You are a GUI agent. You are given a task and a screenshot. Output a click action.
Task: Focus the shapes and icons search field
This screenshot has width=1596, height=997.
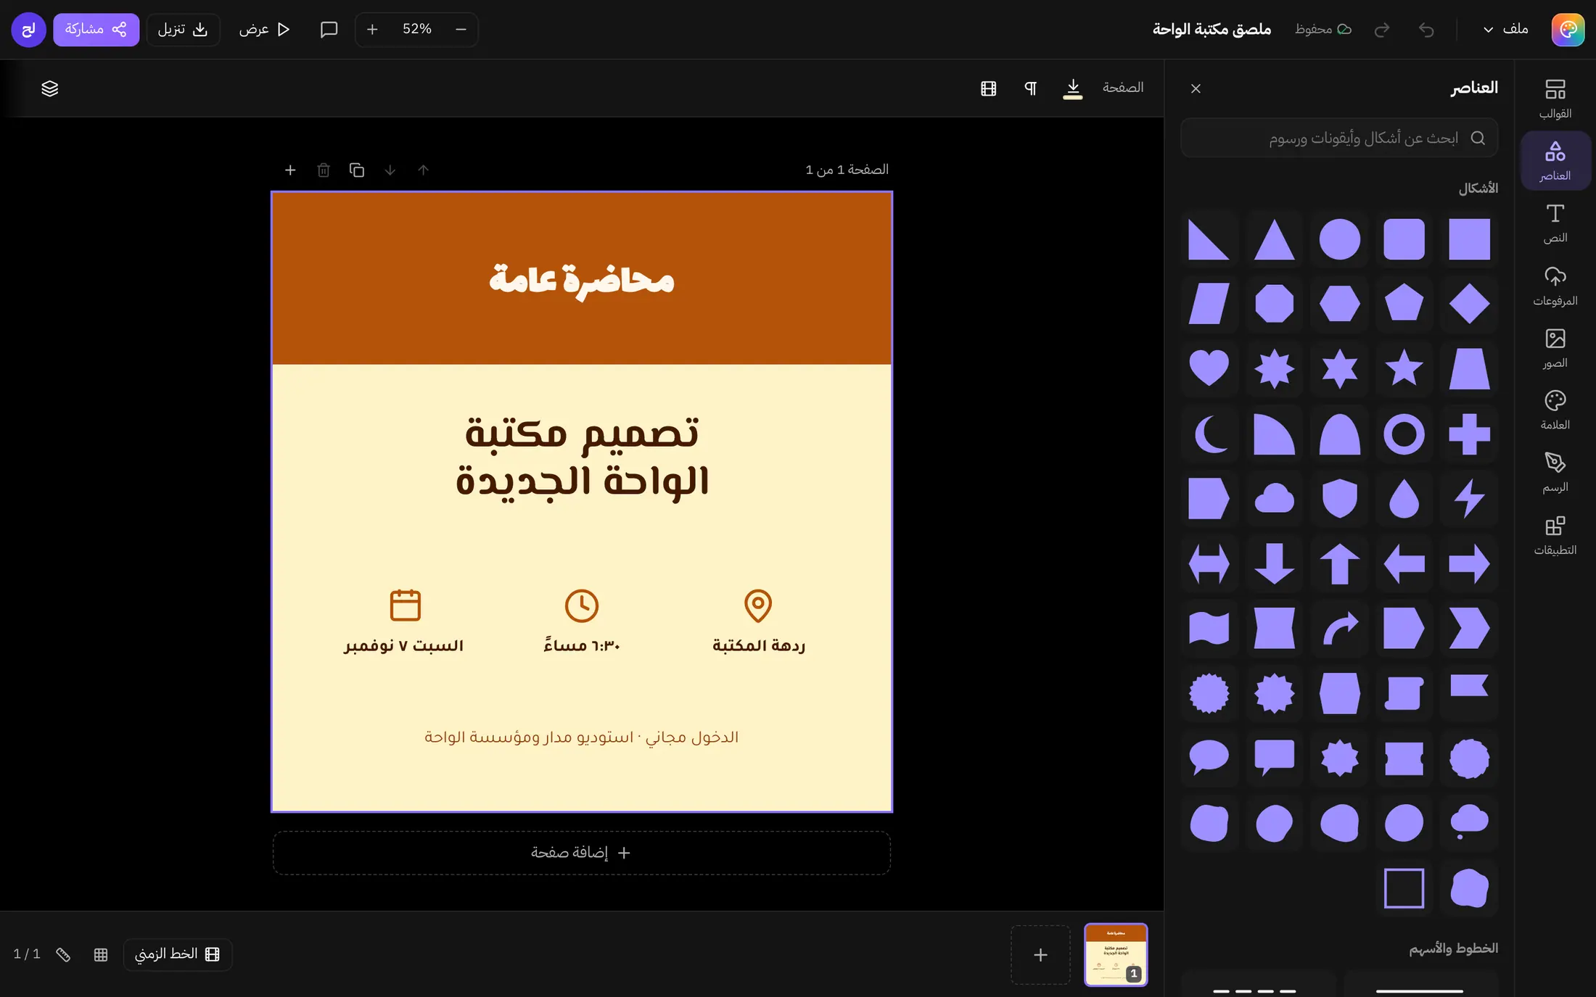[x=1339, y=138]
